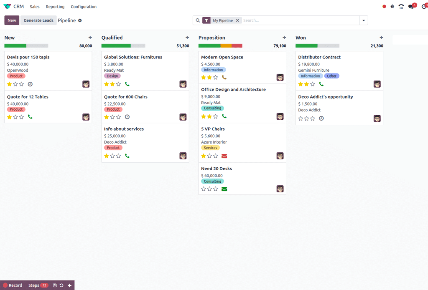Viewport: 428px width, 290px height.
Task: Click the Design tag on Global Solutions
Action: (x=112, y=76)
